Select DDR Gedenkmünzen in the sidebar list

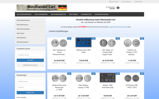(x=30, y=20)
